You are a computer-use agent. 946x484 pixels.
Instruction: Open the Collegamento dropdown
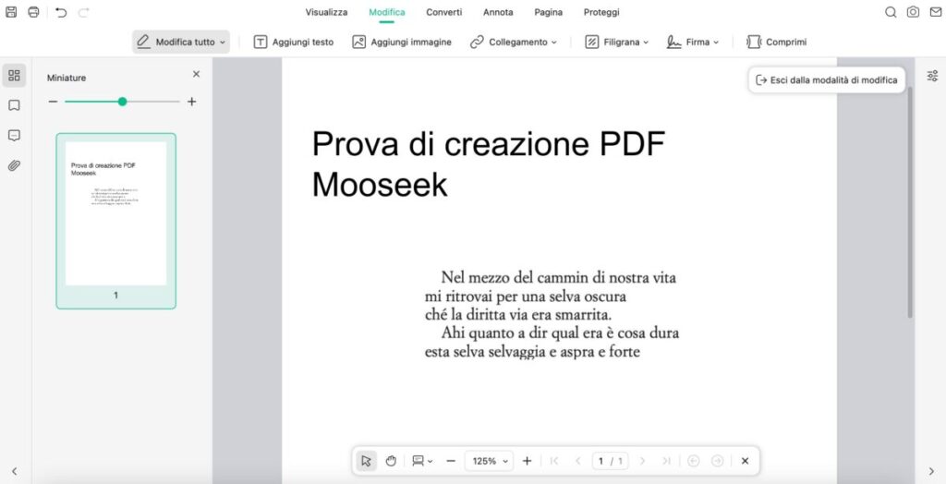coord(514,42)
